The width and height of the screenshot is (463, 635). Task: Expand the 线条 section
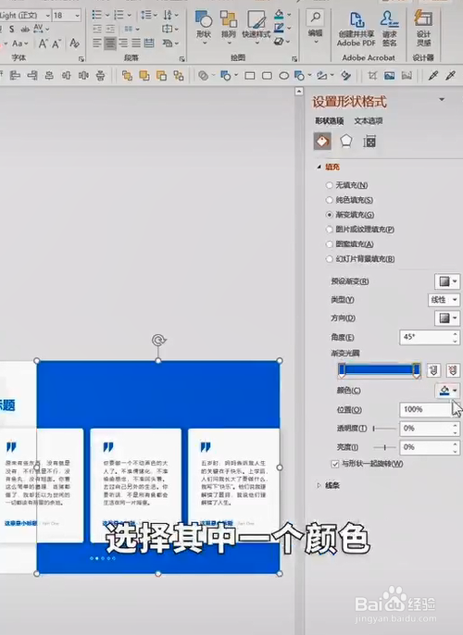319,485
